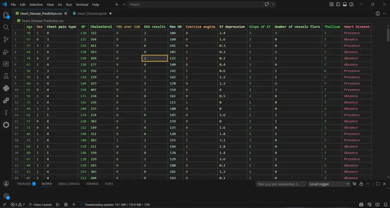Close the bottom panel
This screenshot has height=208, width=390.
click(x=384, y=184)
